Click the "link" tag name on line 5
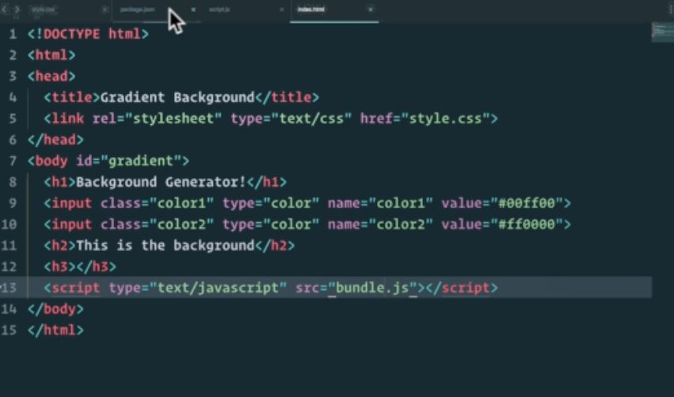Image resolution: width=674 pixels, height=397 pixels. point(68,119)
